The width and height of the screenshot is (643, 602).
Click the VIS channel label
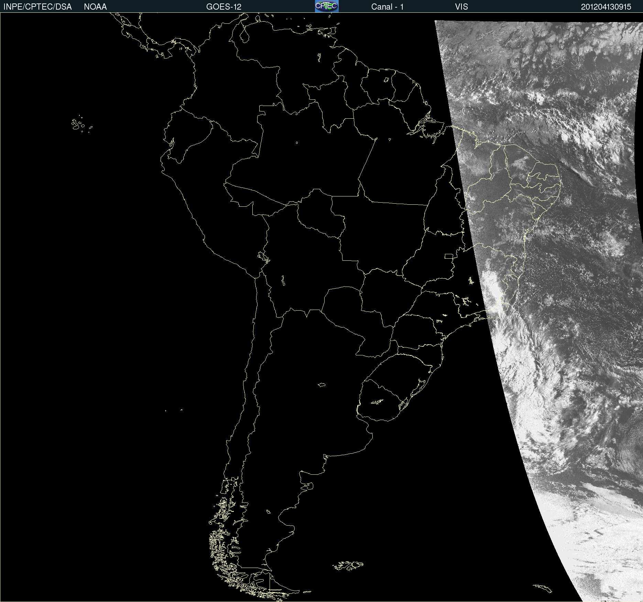[x=461, y=7]
